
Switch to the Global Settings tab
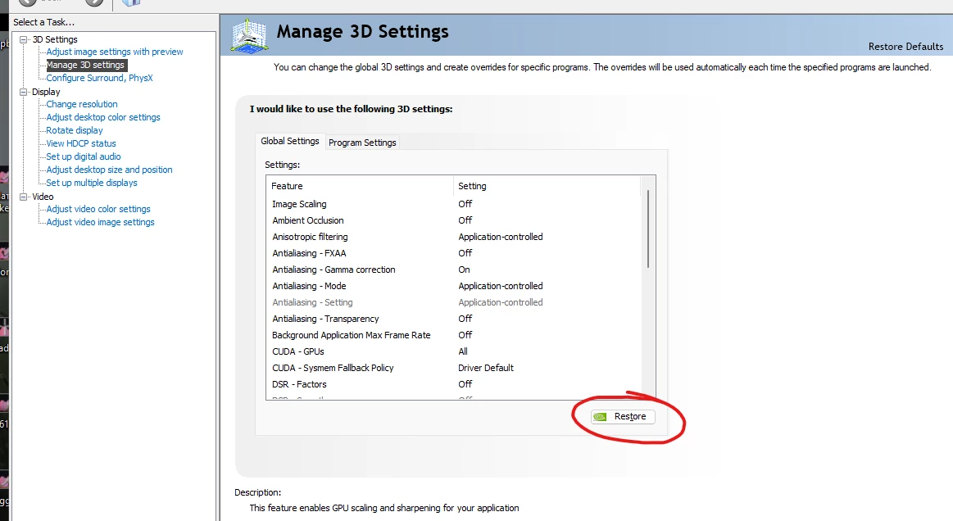pos(290,141)
